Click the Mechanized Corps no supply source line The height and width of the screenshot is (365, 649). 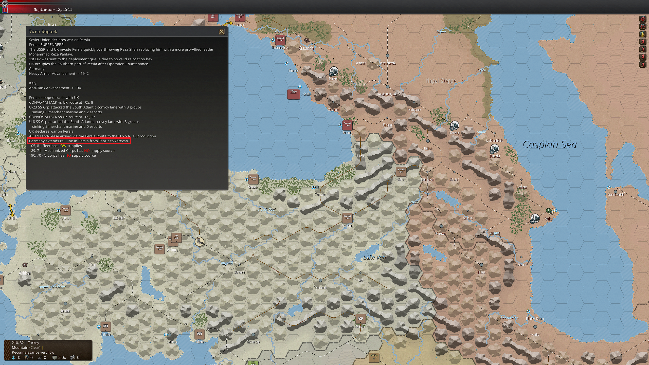pyautogui.click(x=72, y=151)
